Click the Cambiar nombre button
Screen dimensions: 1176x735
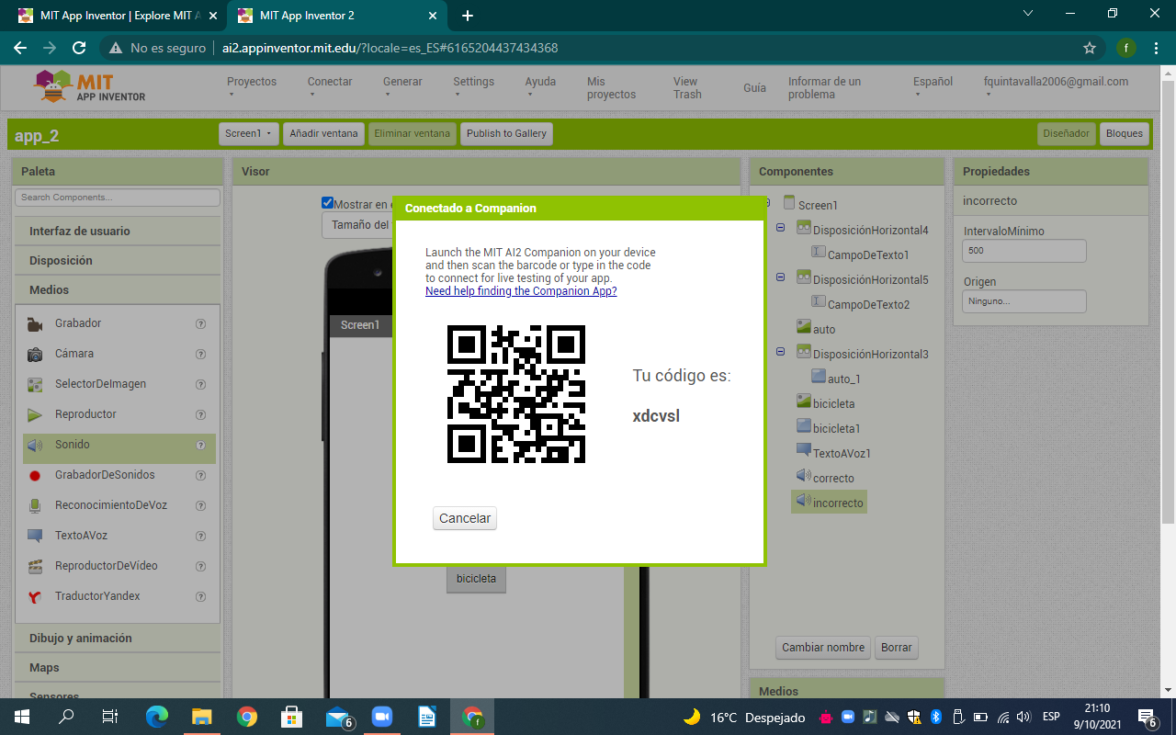click(x=823, y=648)
